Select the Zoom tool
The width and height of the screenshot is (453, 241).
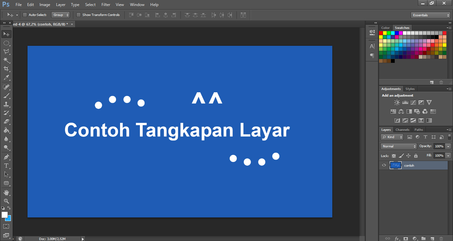click(x=6, y=201)
